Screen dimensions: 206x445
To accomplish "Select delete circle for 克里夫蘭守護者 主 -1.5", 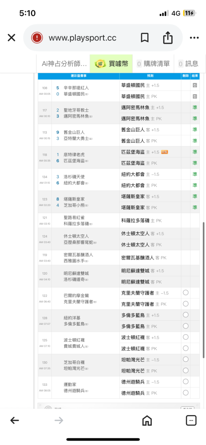I will (x=186, y=293).
